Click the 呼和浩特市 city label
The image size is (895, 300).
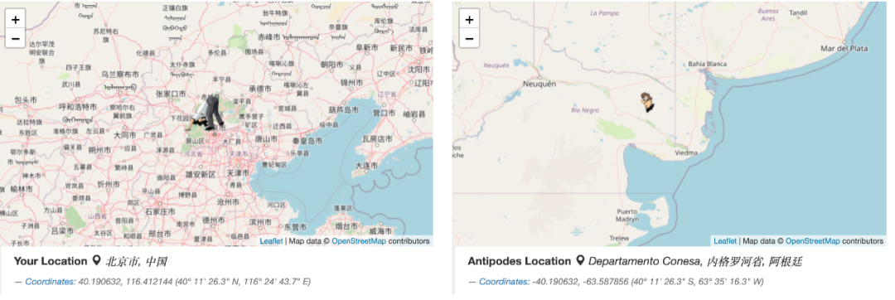(78, 106)
